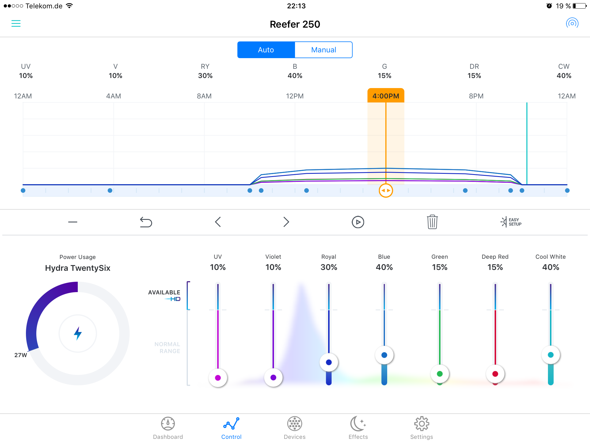Delete point with trash icon
Image resolution: width=590 pixels, height=442 pixels.
point(432,222)
